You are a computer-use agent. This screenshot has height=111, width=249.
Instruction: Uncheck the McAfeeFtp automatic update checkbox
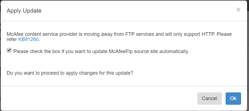click(x=9, y=50)
